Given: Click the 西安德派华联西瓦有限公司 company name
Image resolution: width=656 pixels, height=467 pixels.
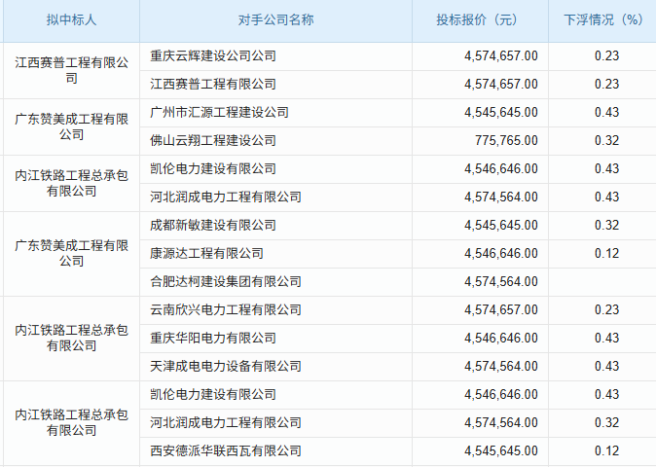Looking at the screenshot, I should 226,451.
